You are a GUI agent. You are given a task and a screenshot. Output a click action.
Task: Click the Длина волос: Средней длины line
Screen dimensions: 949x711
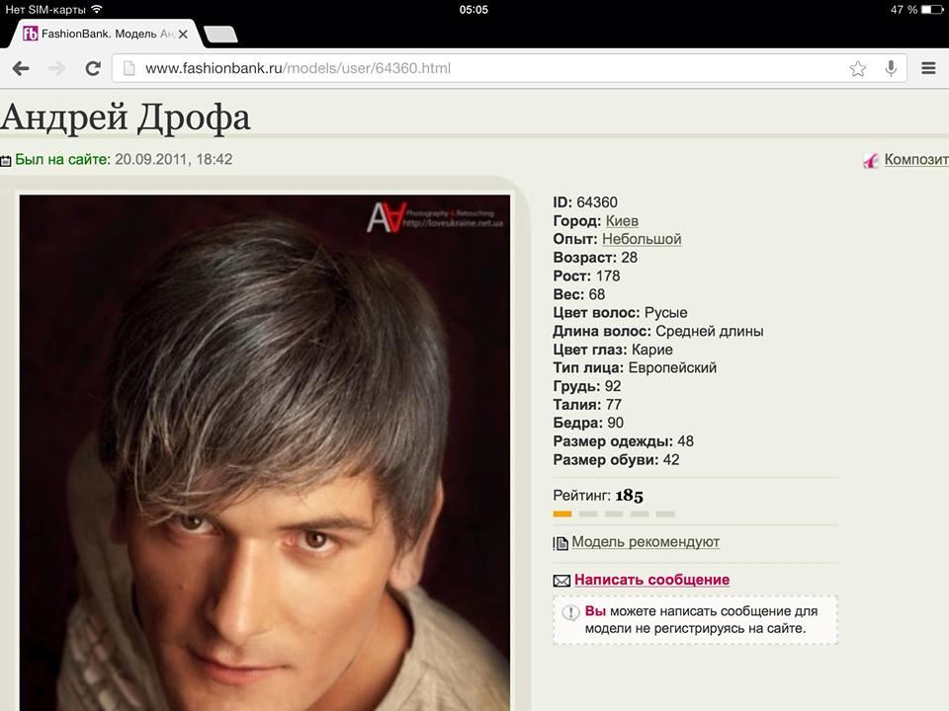pos(658,332)
